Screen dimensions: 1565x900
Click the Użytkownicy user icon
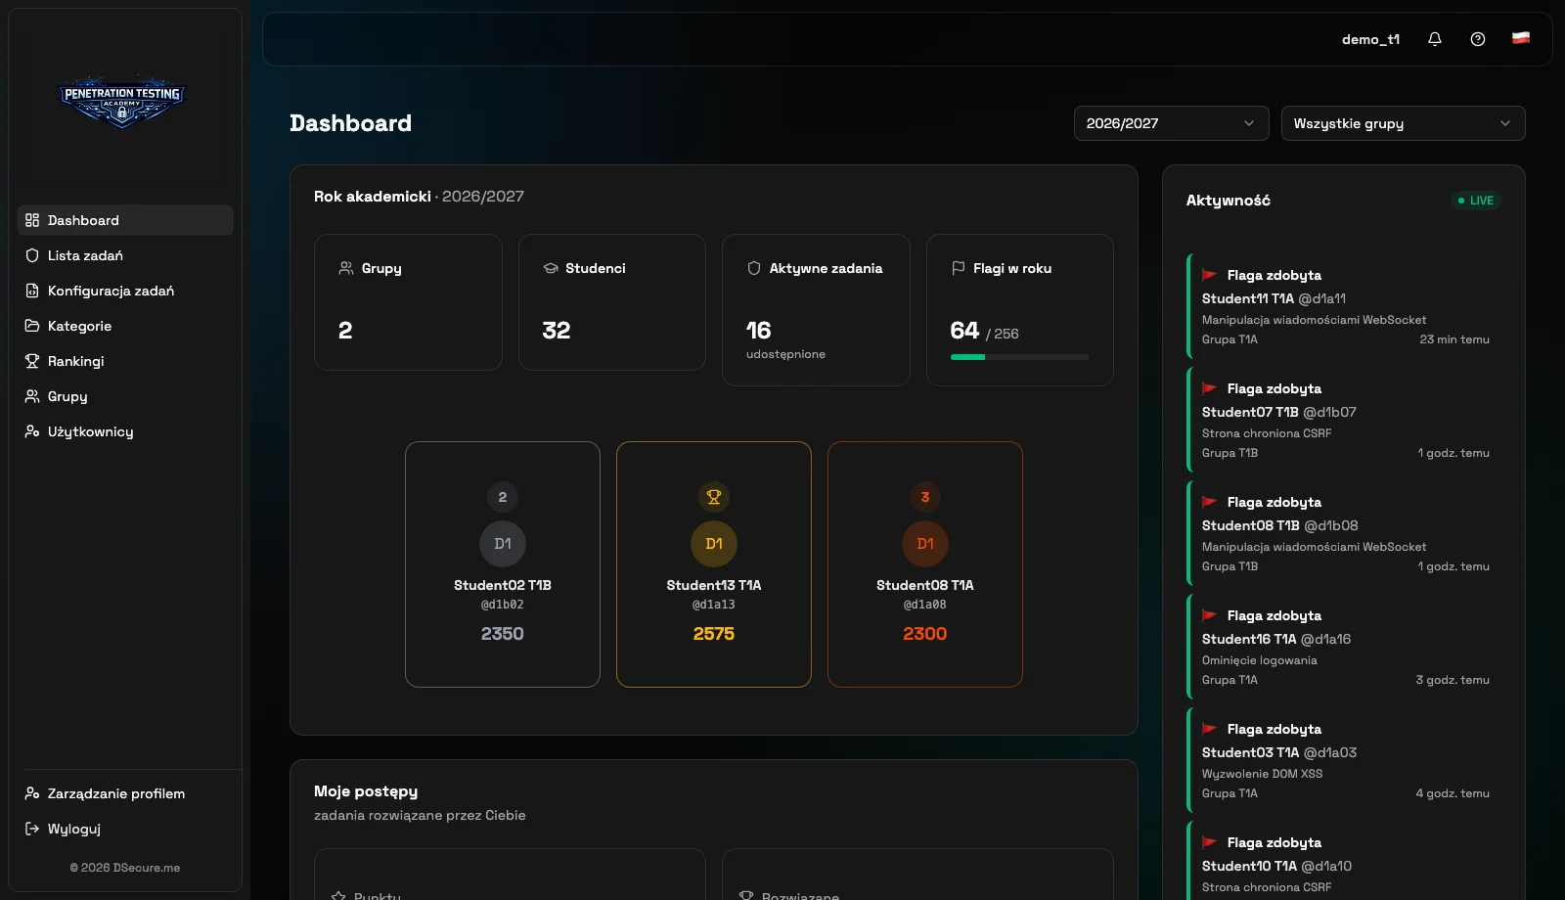[32, 431]
